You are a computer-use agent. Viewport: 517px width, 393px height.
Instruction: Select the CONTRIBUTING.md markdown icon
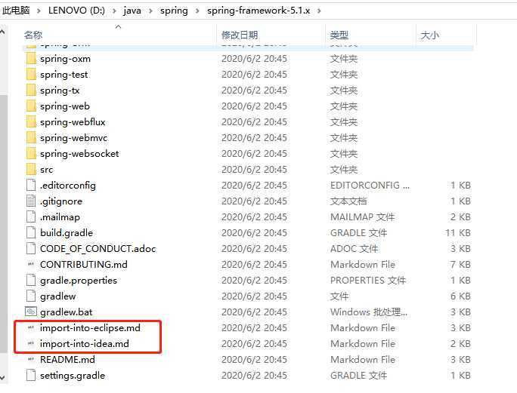31,264
